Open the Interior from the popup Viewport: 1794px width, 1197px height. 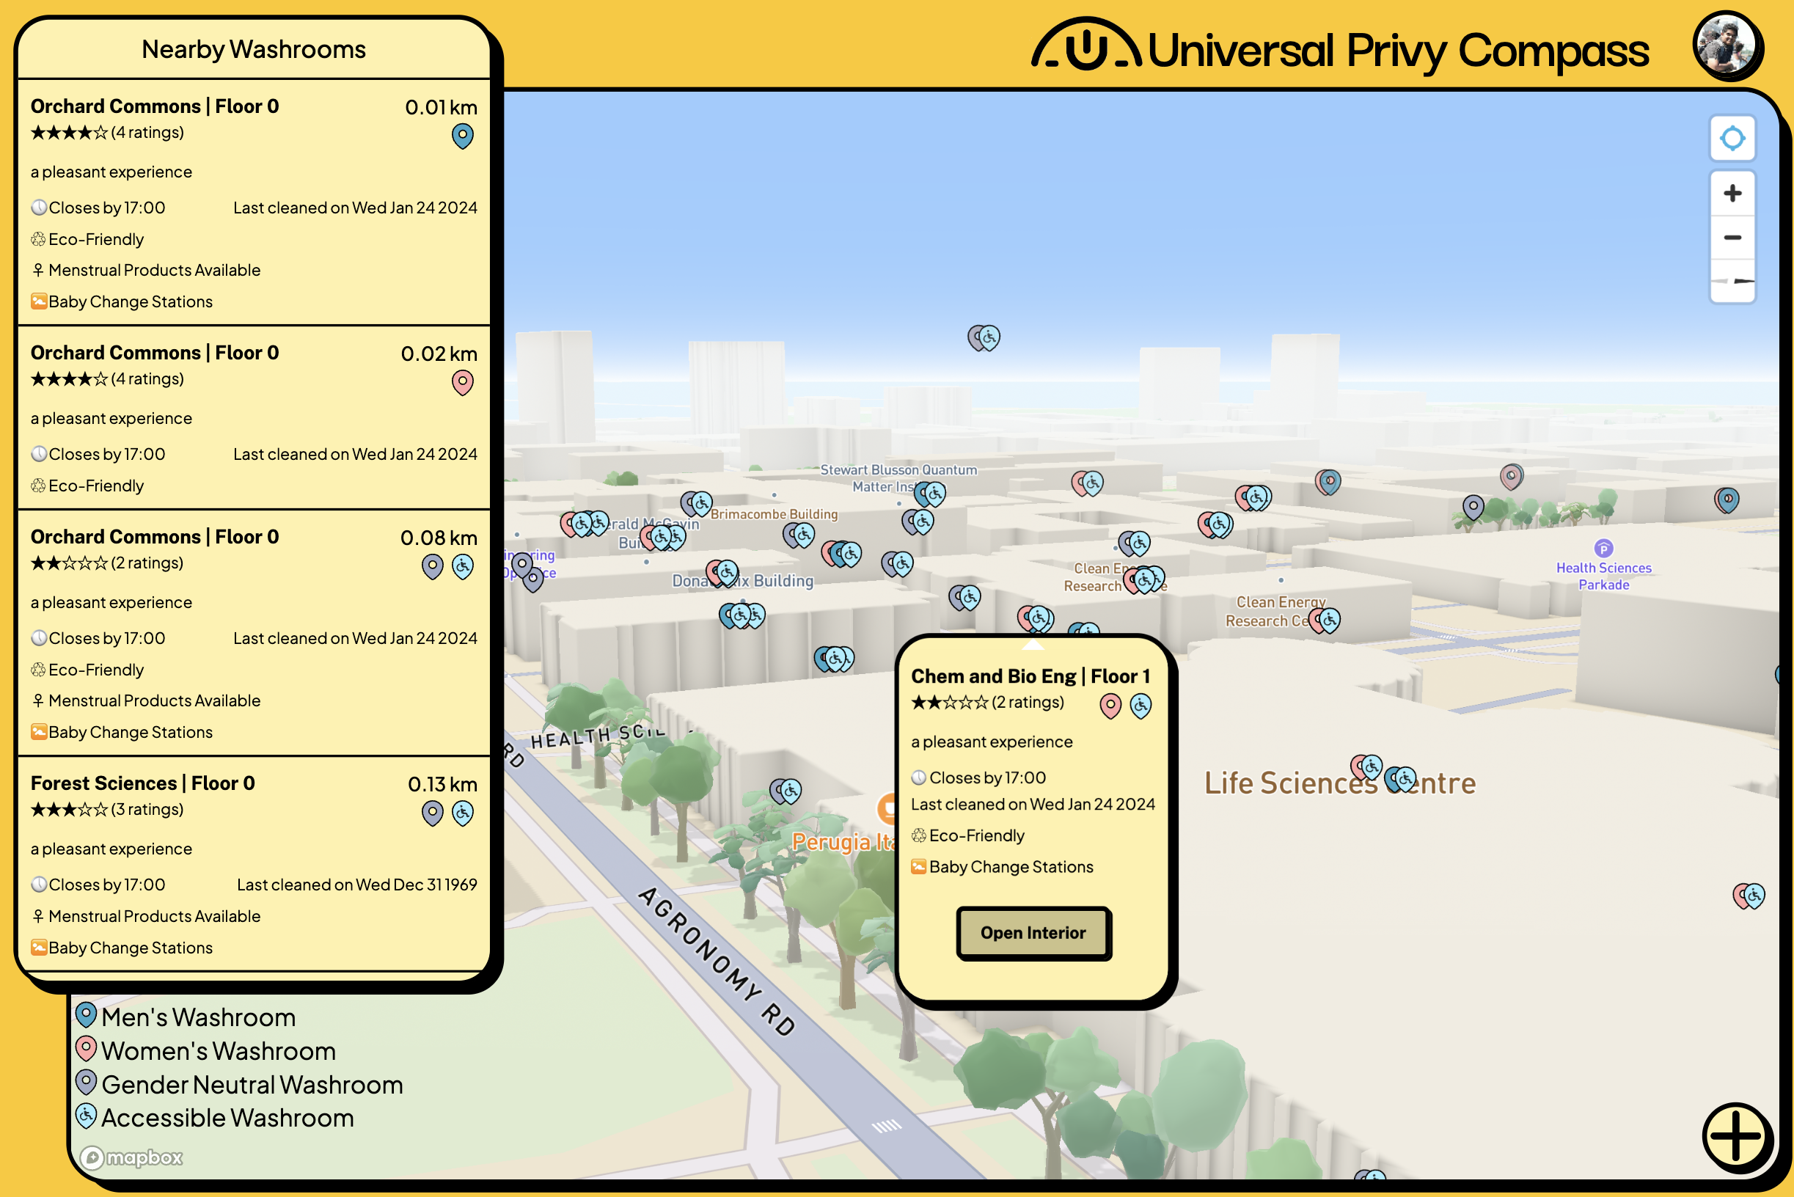click(1033, 933)
